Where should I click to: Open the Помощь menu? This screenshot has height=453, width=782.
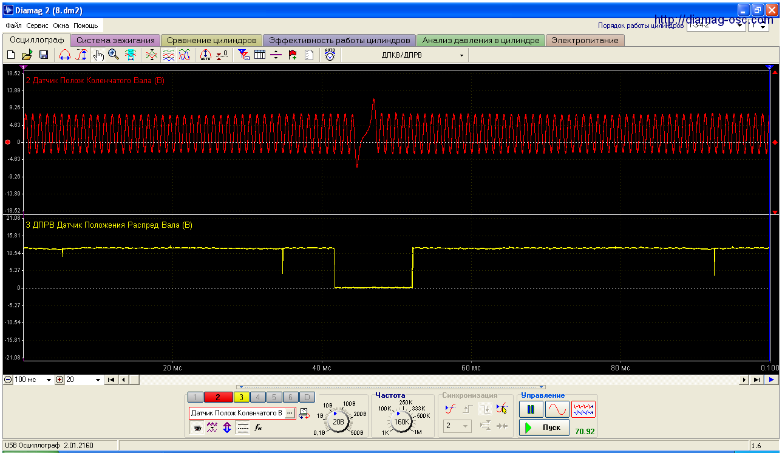[x=86, y=26]
